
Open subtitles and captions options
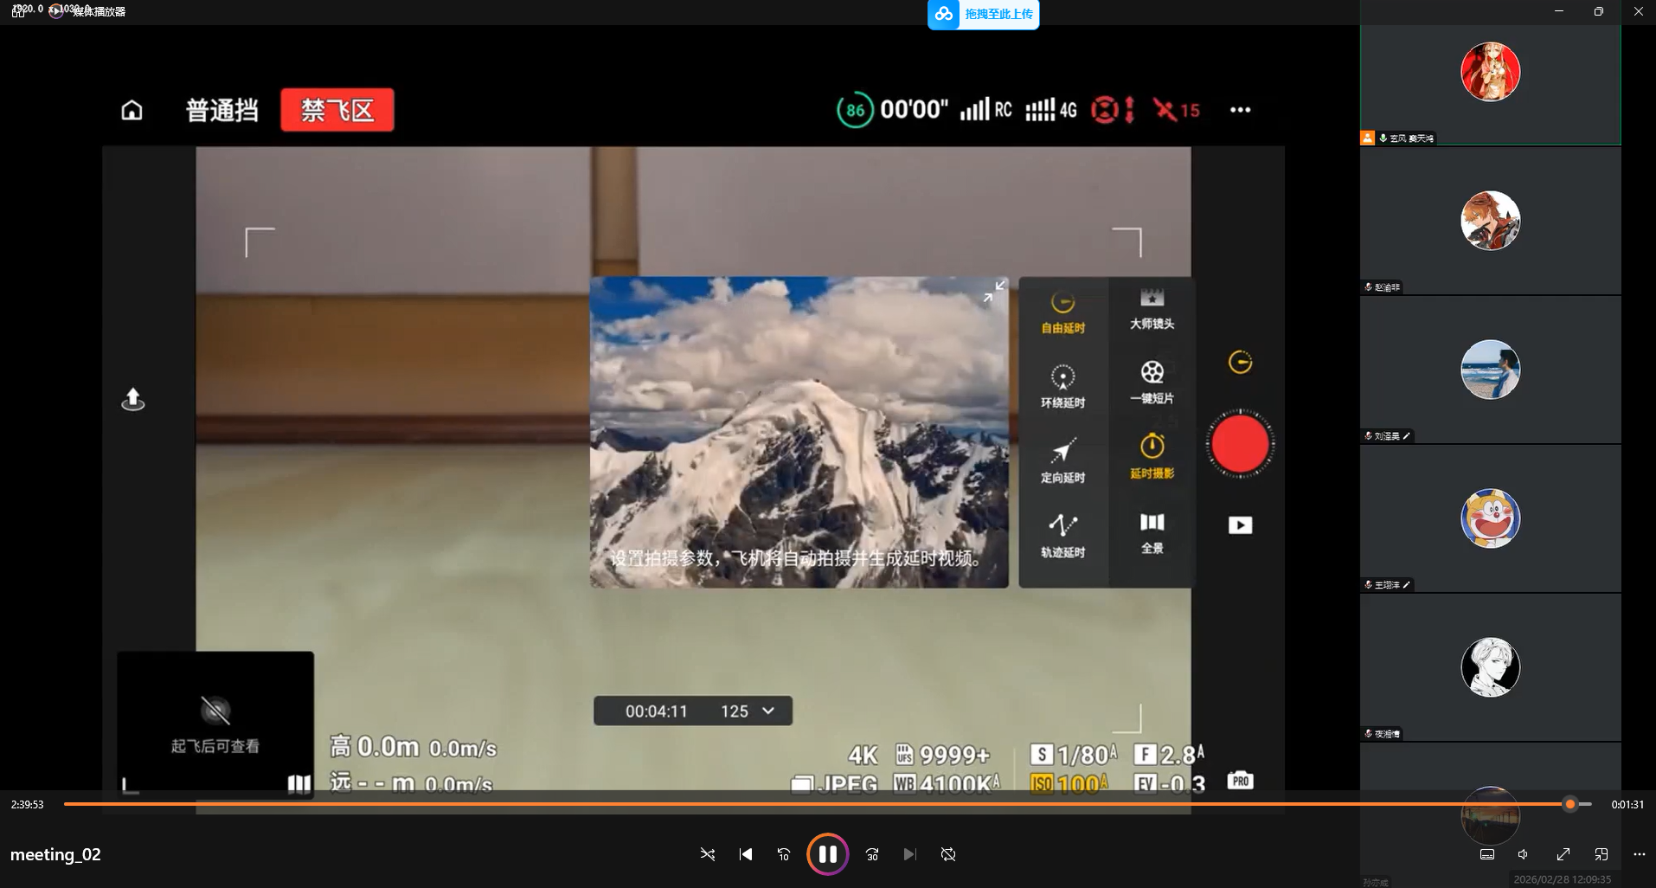[1487, 854]
